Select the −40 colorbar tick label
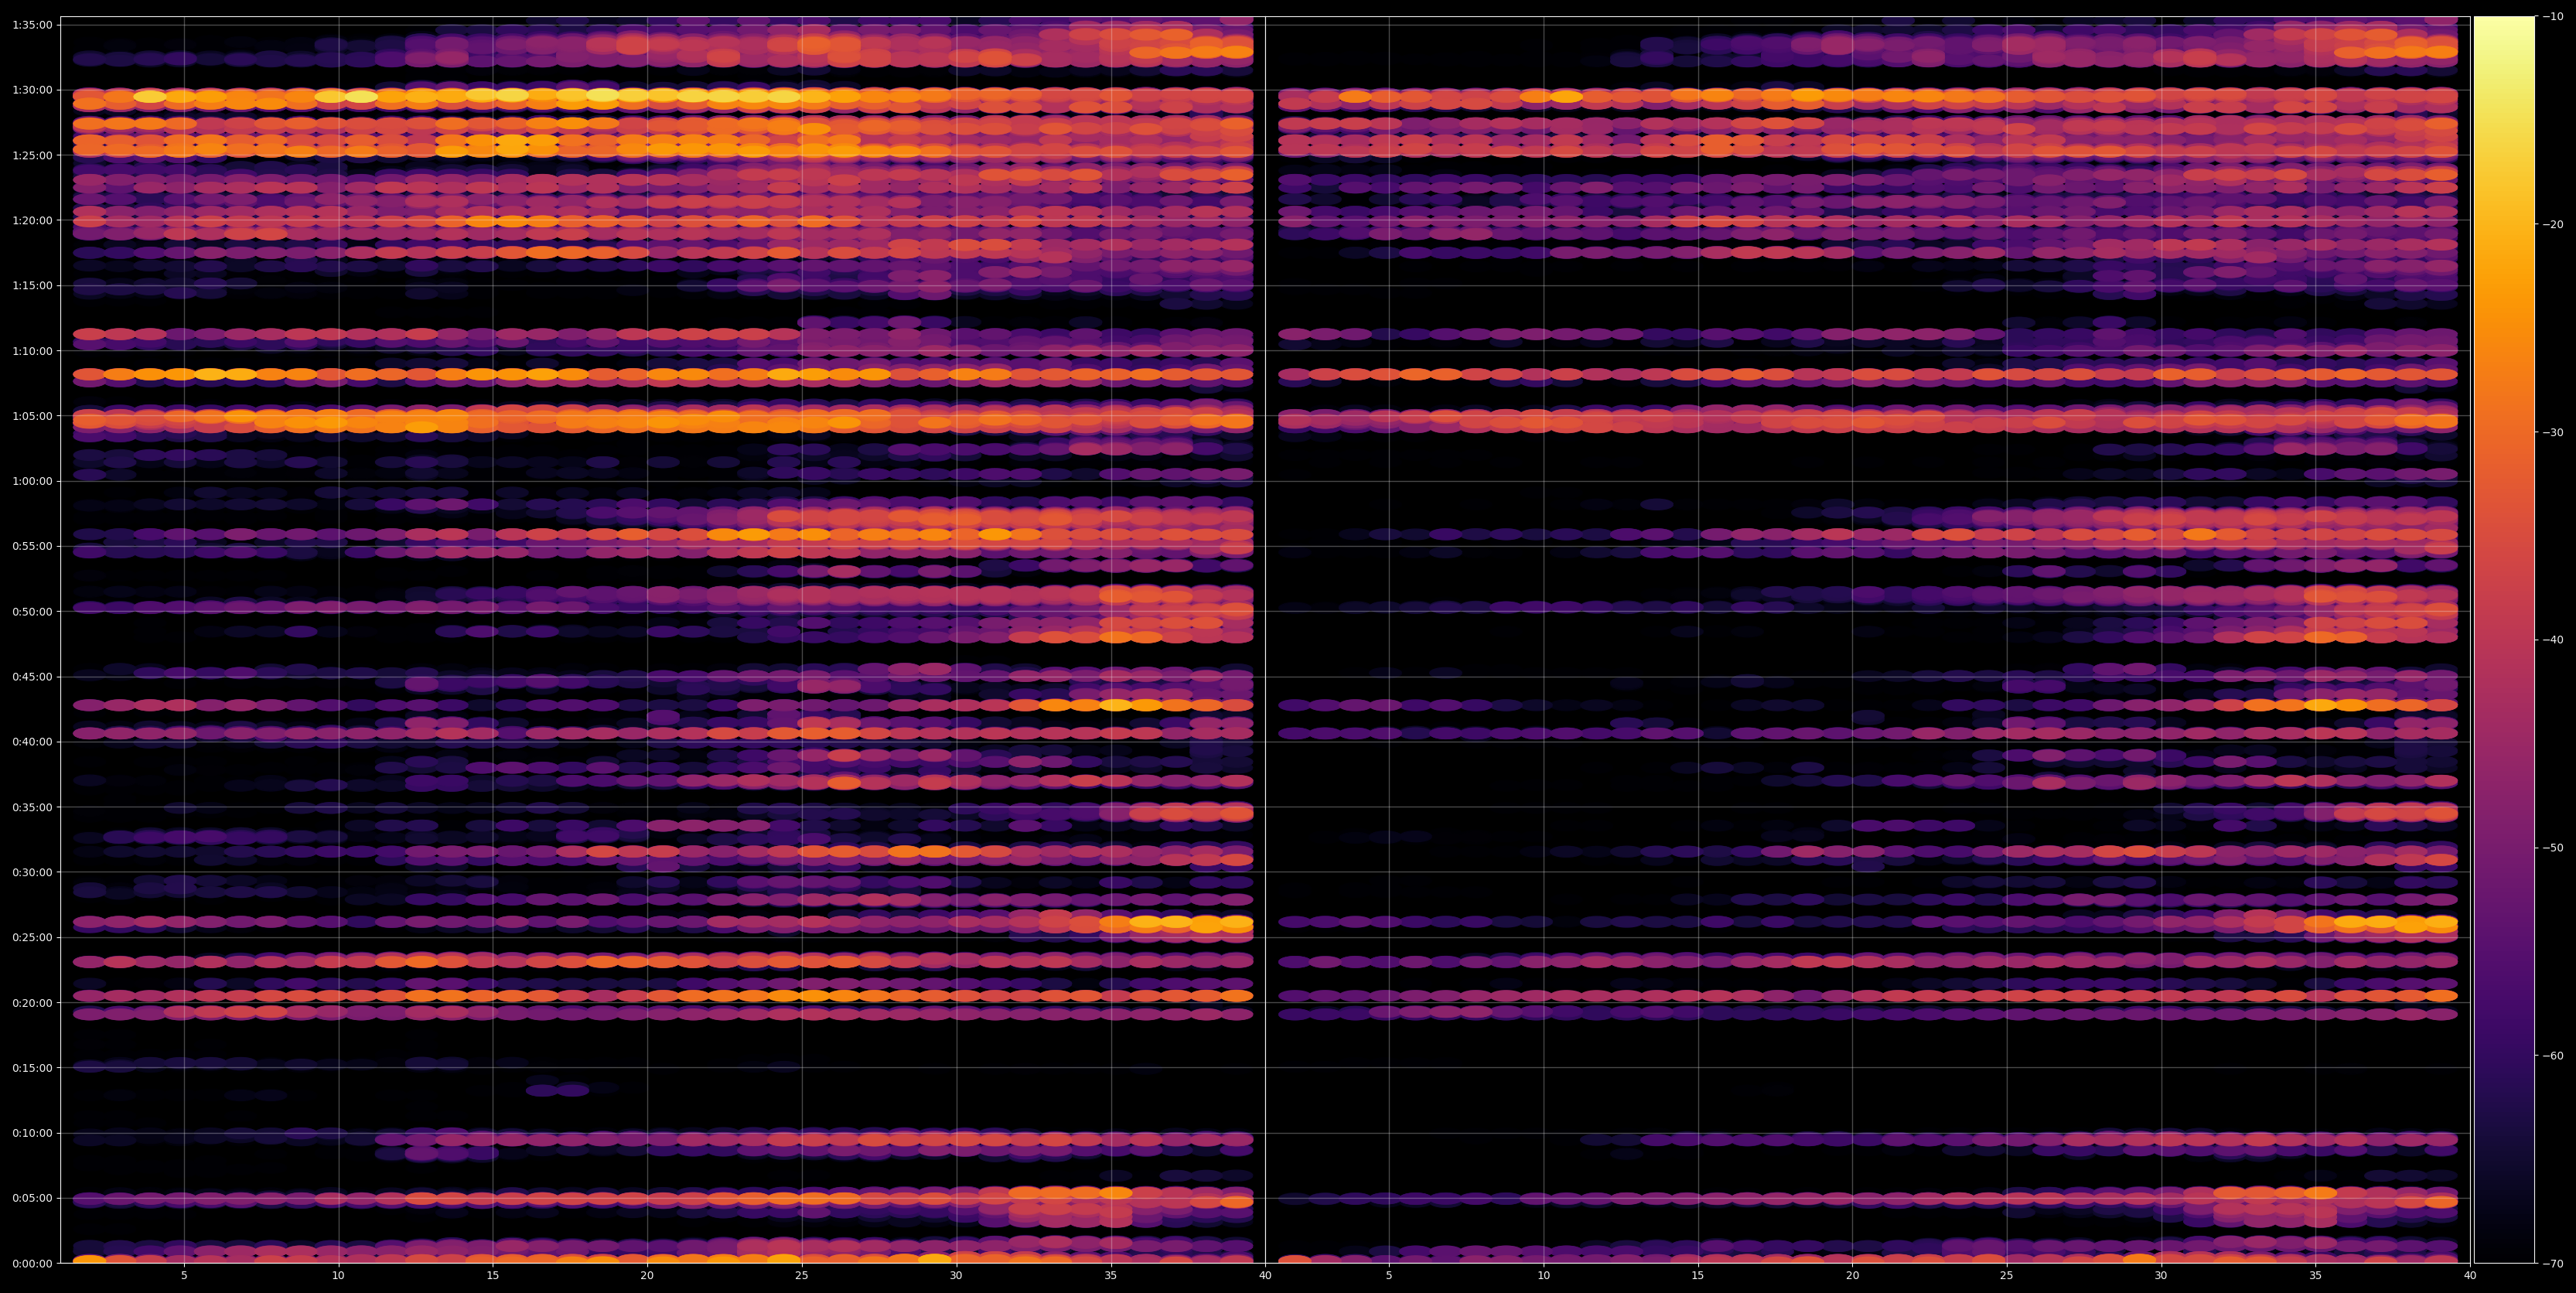 tap(2553, 640)
